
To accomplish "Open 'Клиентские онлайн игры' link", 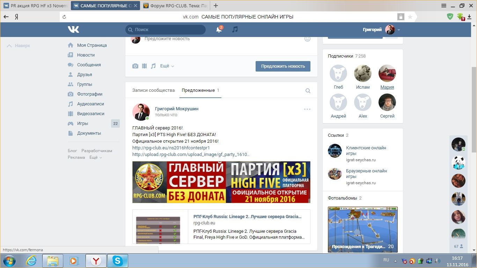I will 366,150.
